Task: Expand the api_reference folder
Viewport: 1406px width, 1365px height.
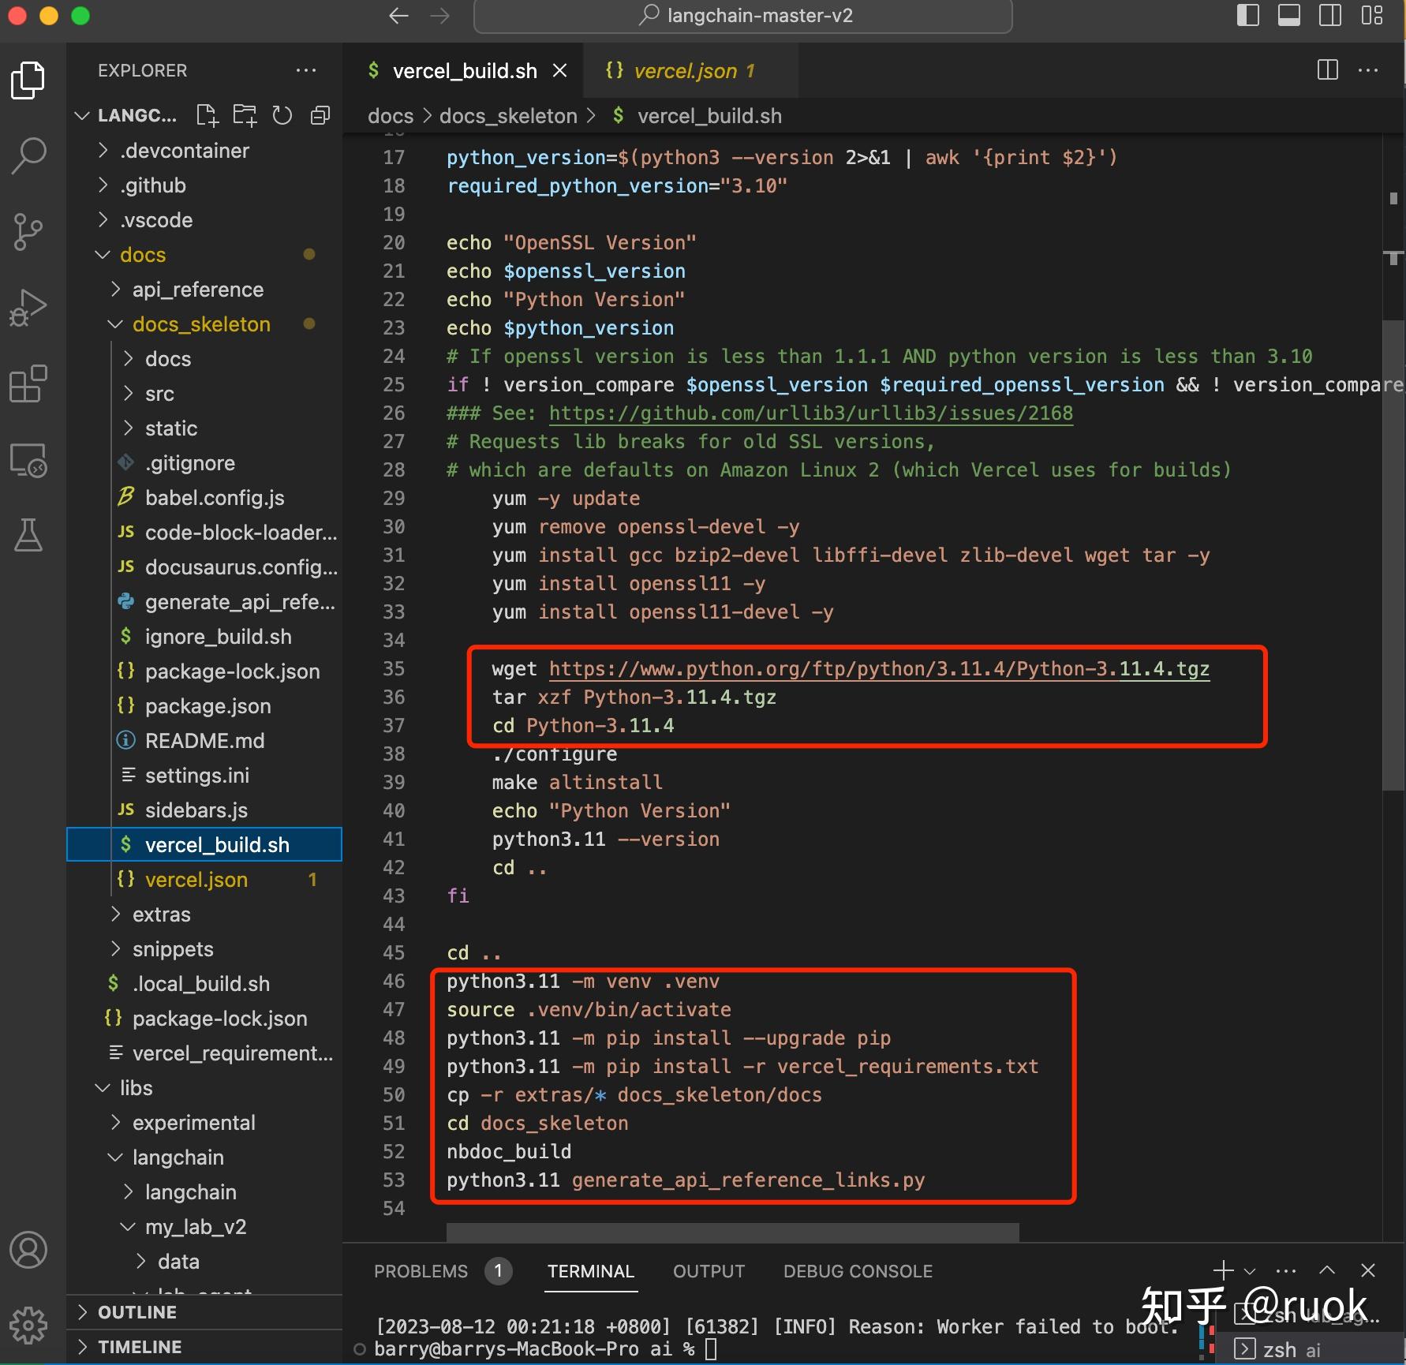Action: click(197, 290)
